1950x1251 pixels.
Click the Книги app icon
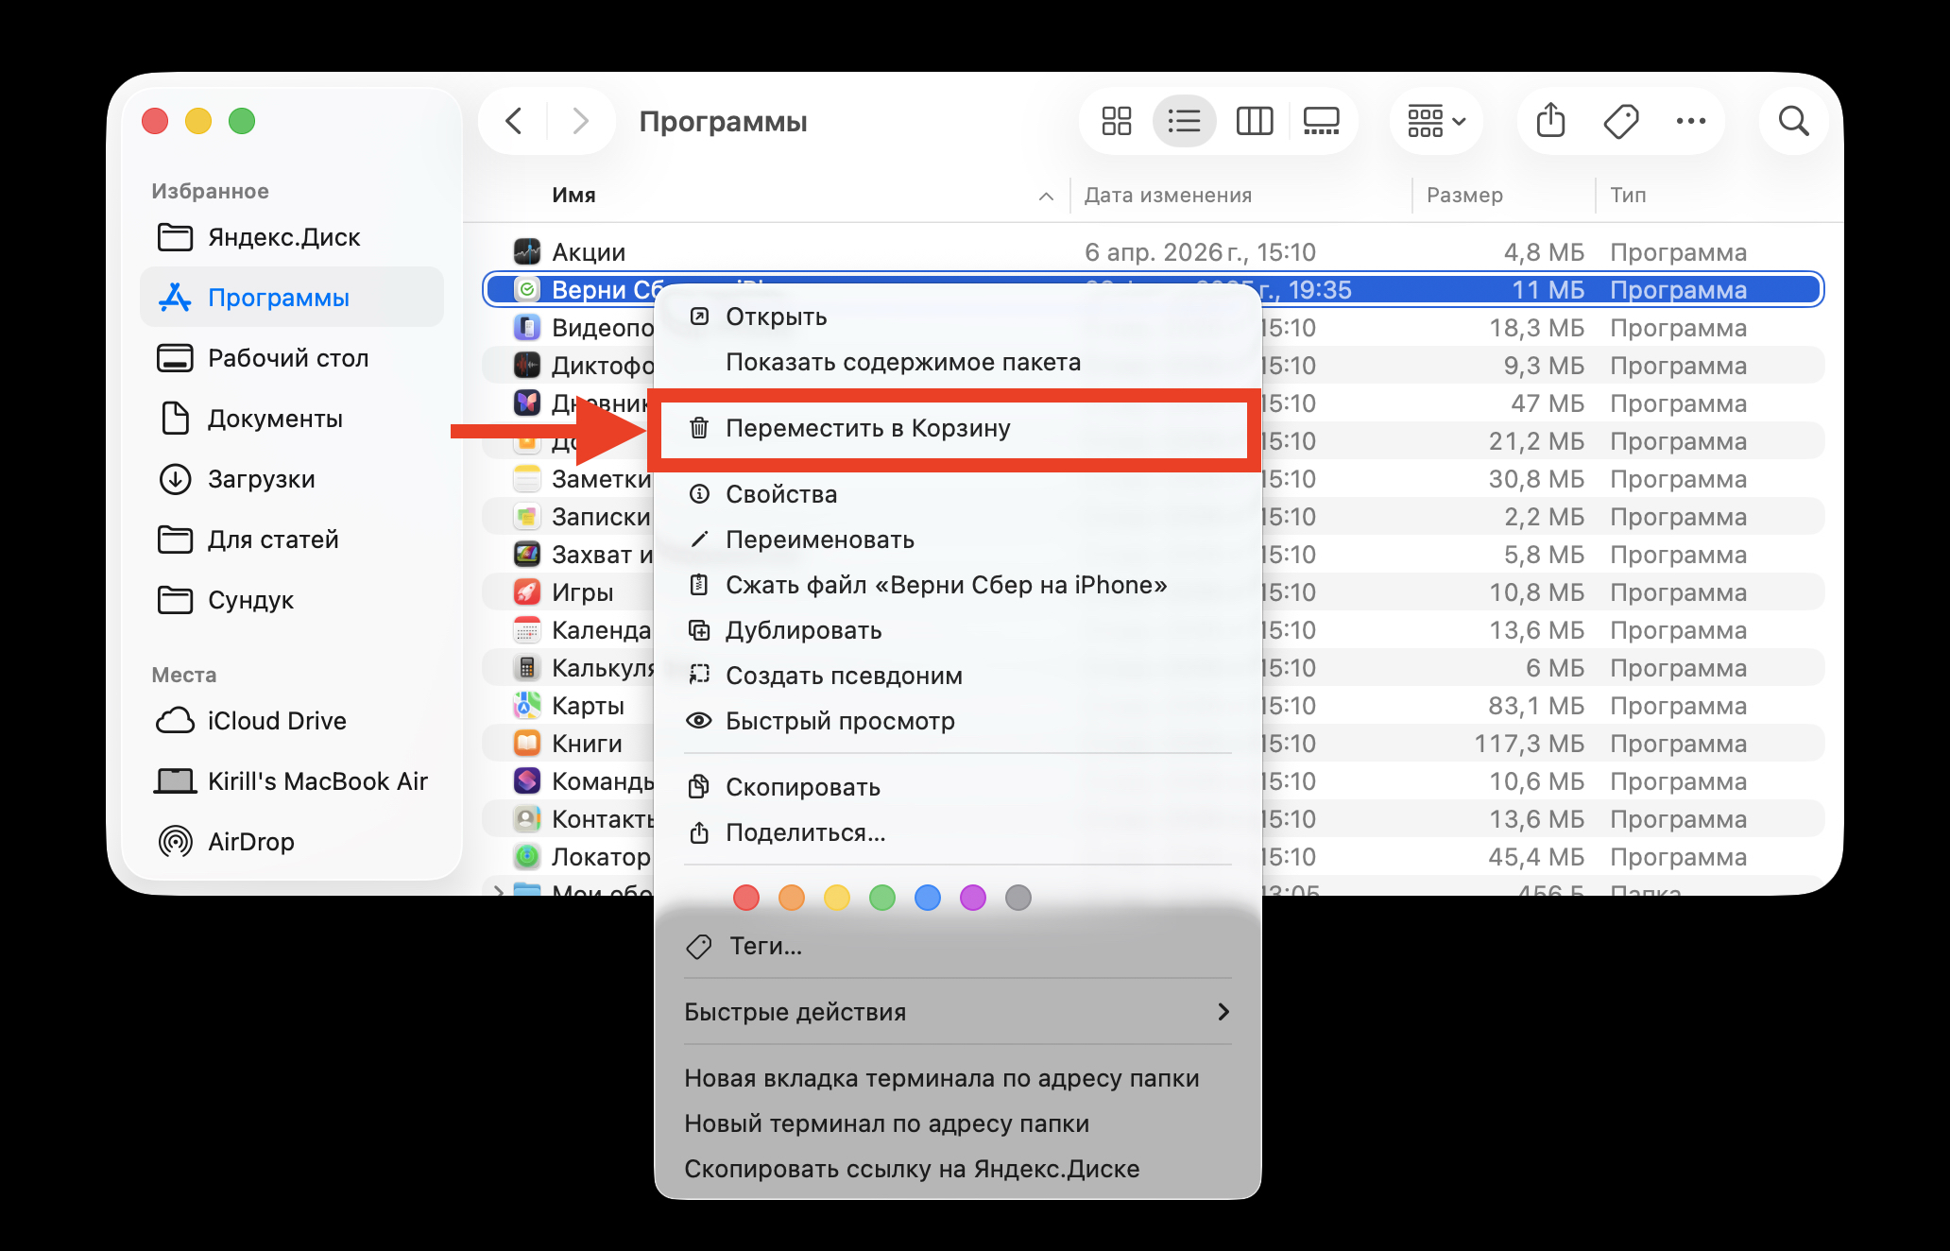(x=527, y=743)
